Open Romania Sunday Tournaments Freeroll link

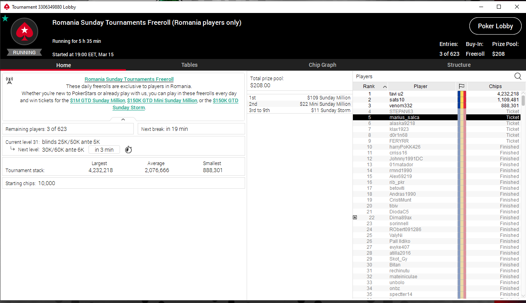[129, 79]
